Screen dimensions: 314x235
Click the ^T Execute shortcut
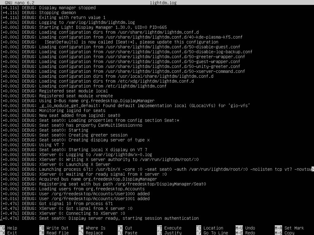point(169,228)
